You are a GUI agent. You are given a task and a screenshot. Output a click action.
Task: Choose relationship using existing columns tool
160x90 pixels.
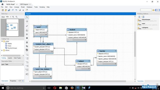pos(27,74)
